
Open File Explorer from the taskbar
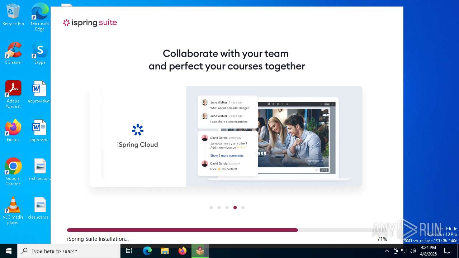point(165,251)
